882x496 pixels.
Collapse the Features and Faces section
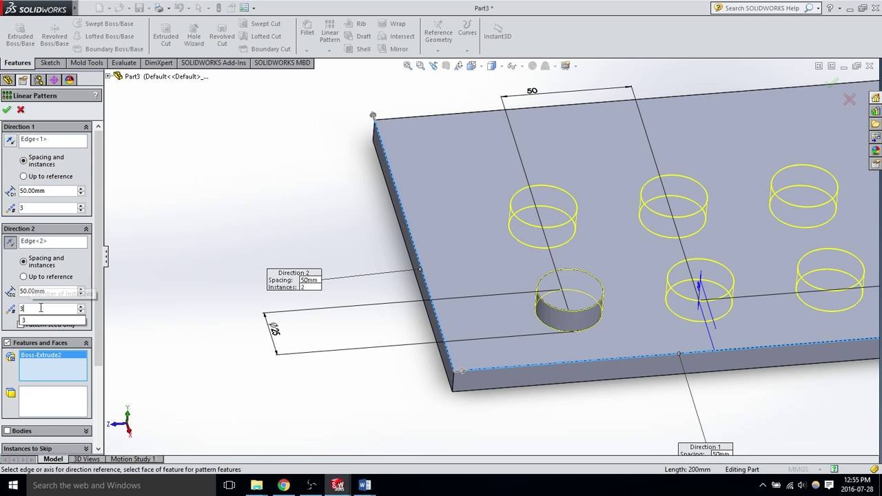coord(86,342)
